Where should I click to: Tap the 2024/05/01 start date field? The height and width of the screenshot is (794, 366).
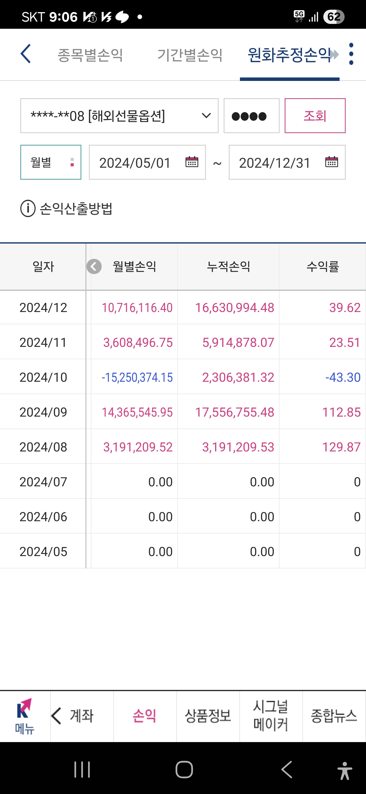click(x=135, y=162)
